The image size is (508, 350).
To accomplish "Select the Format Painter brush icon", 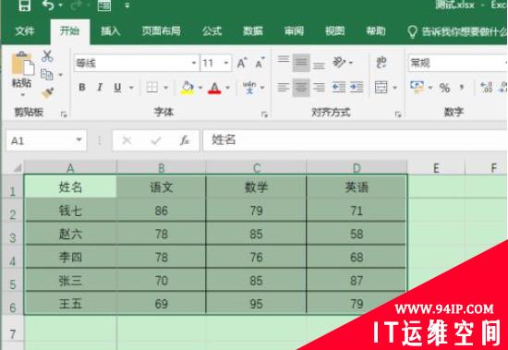I will coord(48,92).
